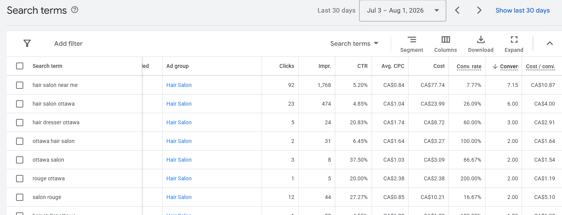
Task: Sort by the CTR column header
Action: click(x=363, y=66)
